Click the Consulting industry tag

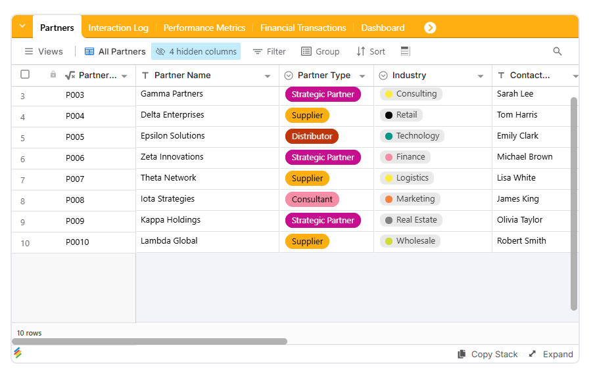(411, 94)
